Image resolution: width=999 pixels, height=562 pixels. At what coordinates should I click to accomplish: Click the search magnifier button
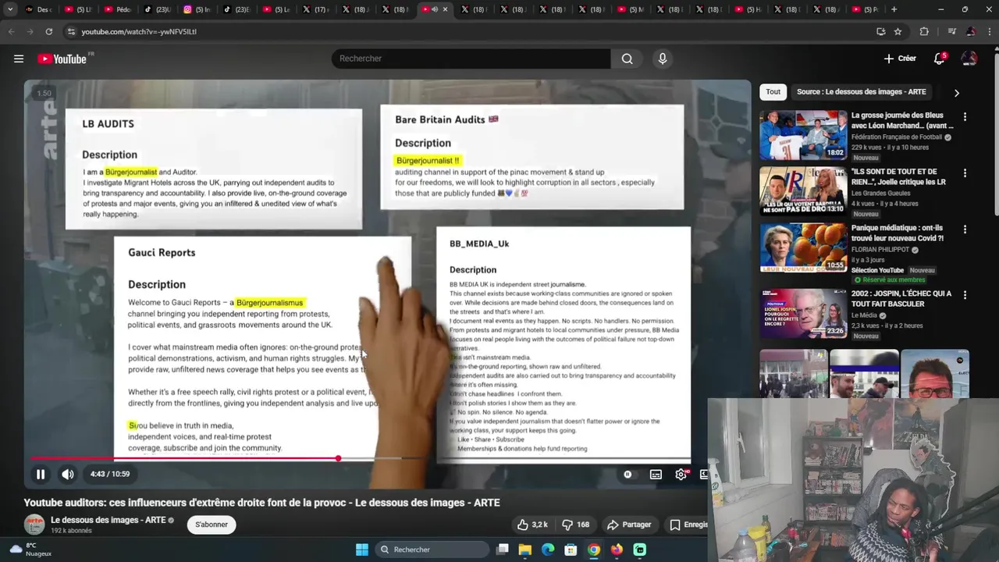tap(627, 59)
